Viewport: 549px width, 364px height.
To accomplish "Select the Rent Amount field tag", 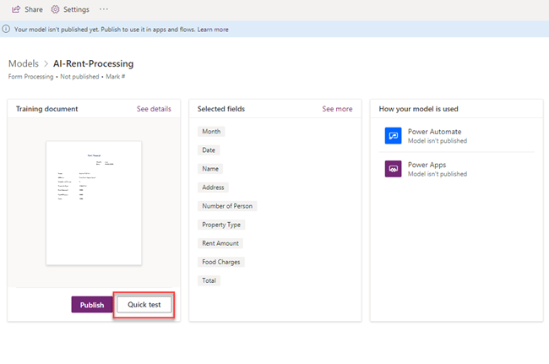I will 220,243.
